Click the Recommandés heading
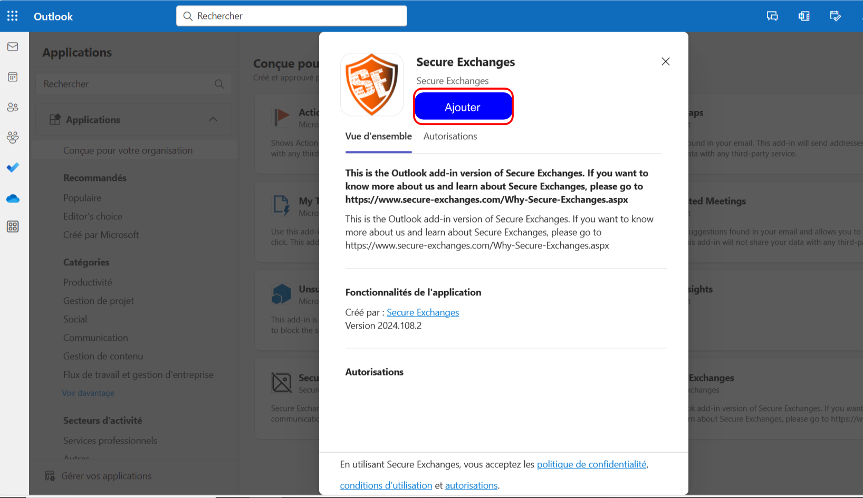 [x=95, y=178]
